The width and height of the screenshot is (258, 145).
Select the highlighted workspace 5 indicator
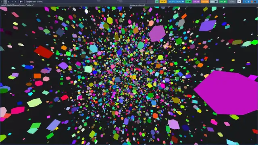pos(5,2)
